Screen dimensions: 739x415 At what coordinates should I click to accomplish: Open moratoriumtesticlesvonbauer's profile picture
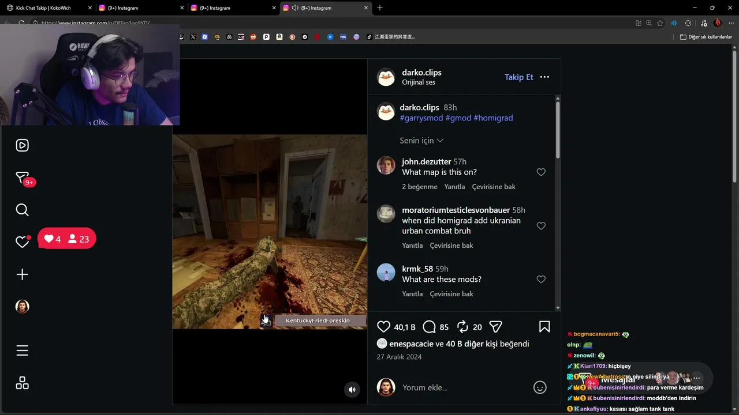click(386, 214)
